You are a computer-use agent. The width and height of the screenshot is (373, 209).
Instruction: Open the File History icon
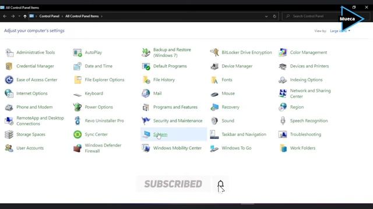(x=146, y=80)
